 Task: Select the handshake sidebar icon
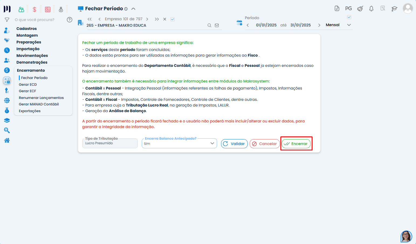click(x=7, y=40)
